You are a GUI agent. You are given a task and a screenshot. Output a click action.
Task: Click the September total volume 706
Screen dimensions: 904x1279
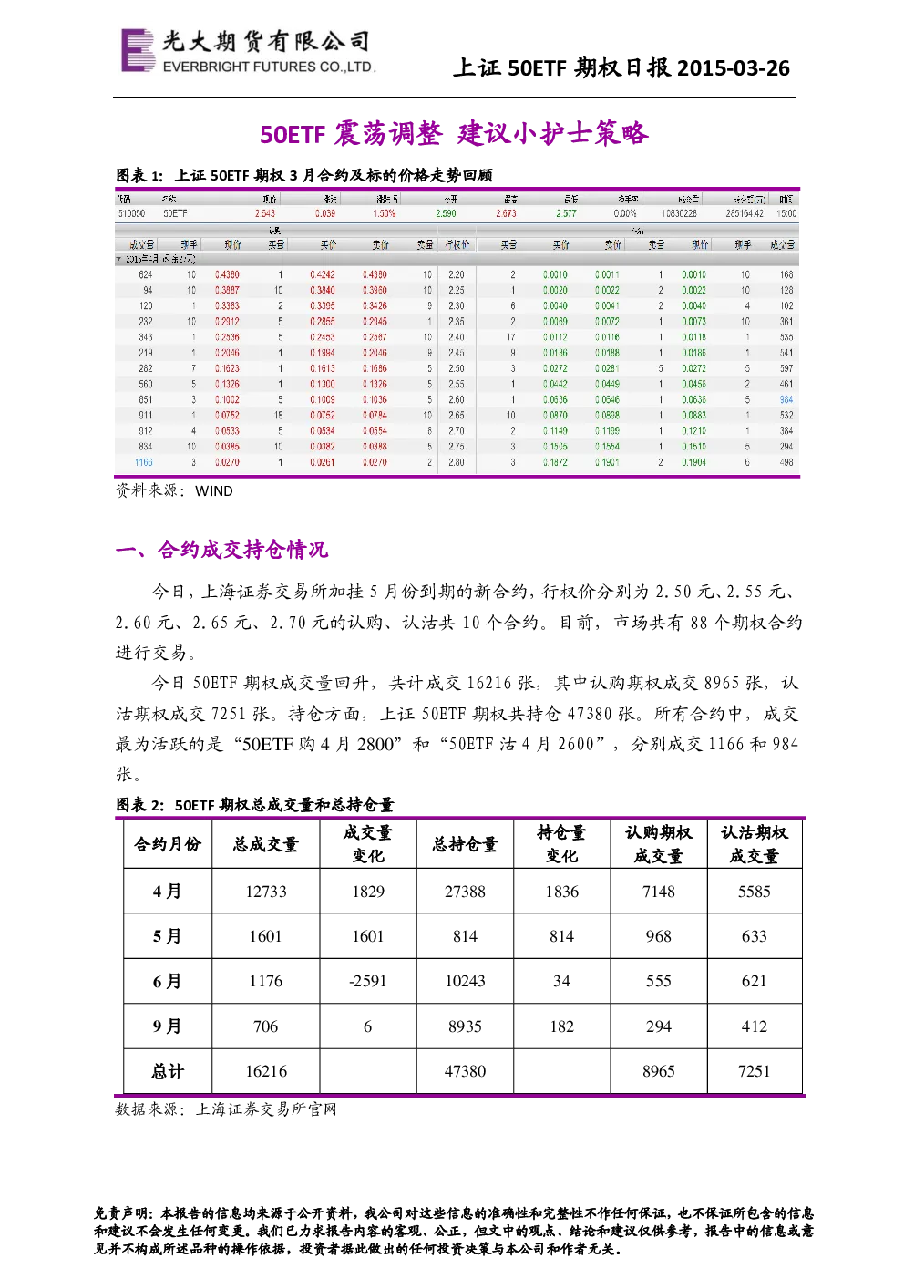266,1026
